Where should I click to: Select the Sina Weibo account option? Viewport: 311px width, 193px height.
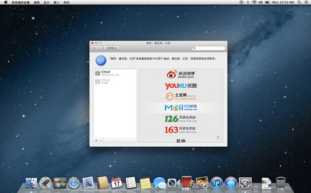[x=180, y=75]
